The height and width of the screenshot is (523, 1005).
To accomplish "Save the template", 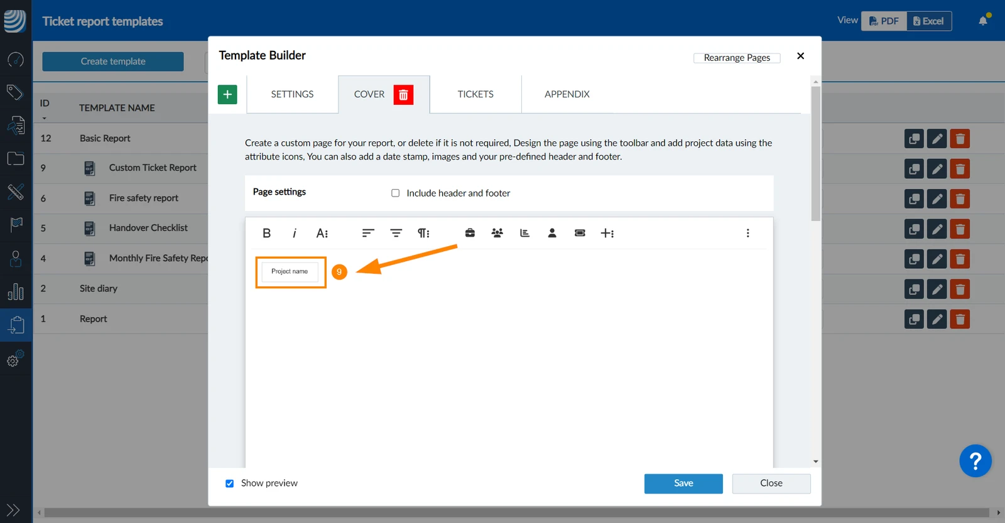I will coord(683,483).
